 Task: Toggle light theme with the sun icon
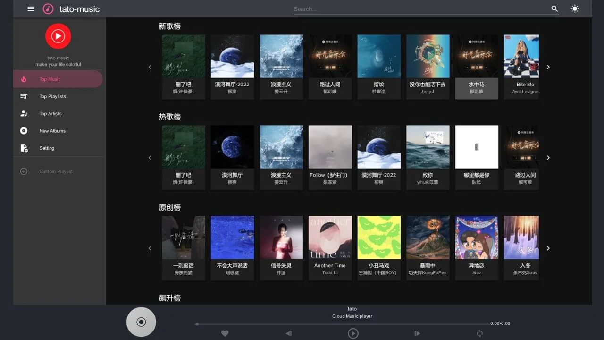[x=575, y=8]
